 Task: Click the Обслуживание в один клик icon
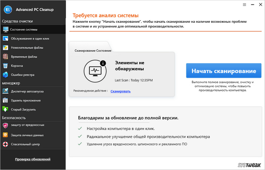(x=5, y=38)
